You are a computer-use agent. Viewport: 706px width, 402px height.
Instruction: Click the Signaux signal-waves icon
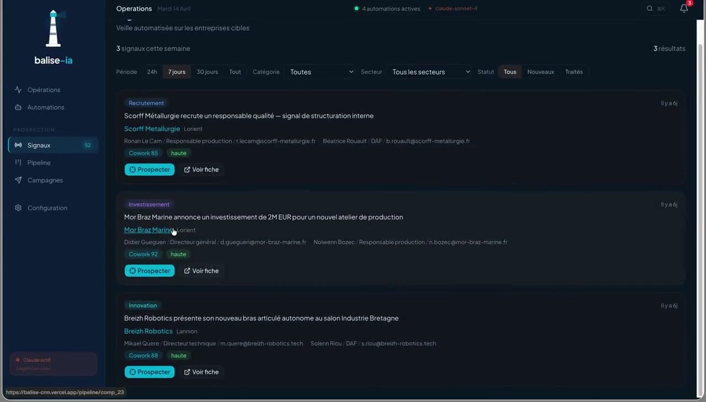click(x=18, y=145)
